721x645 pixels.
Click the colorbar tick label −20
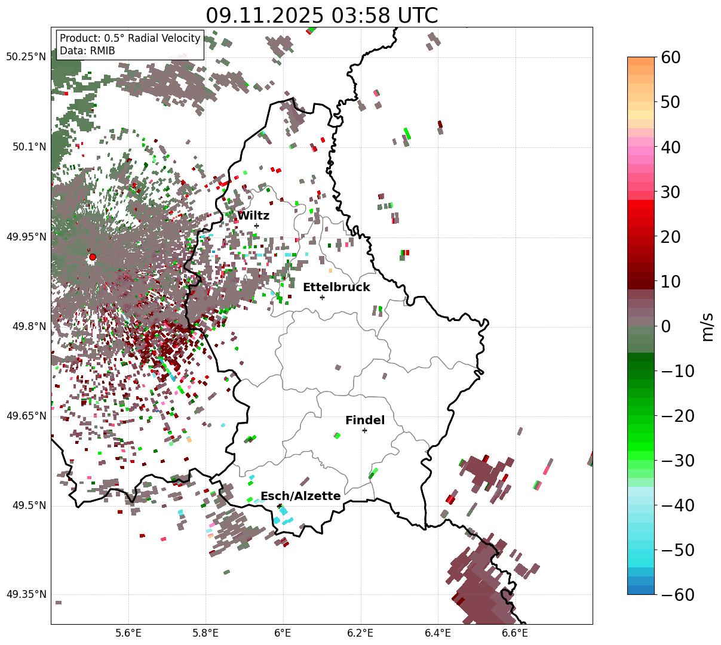click(677, 416)
